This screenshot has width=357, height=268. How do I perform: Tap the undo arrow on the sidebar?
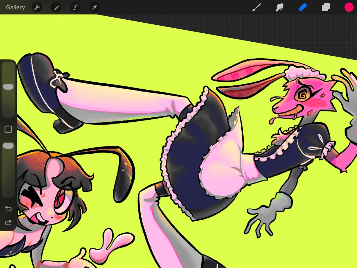[x=8, y=209]
